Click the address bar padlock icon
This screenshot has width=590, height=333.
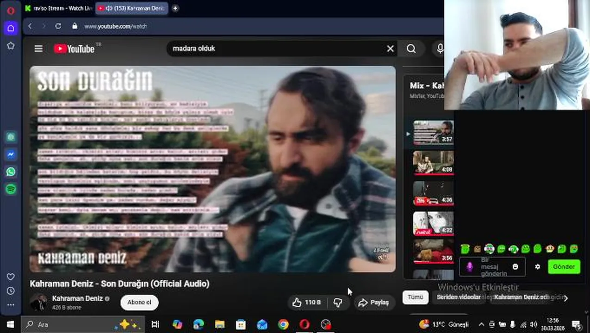[75, 26]
